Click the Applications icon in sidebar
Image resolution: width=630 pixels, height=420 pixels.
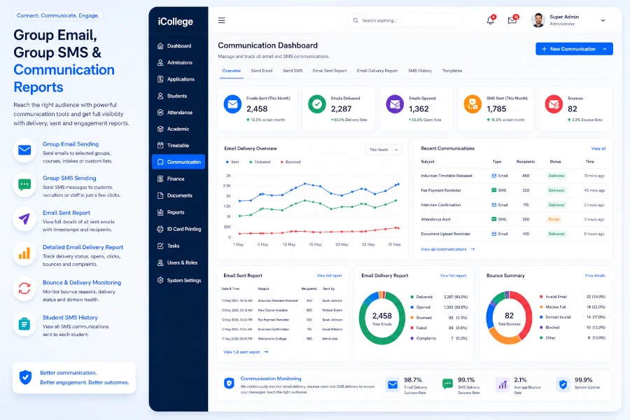click(160, 79)
